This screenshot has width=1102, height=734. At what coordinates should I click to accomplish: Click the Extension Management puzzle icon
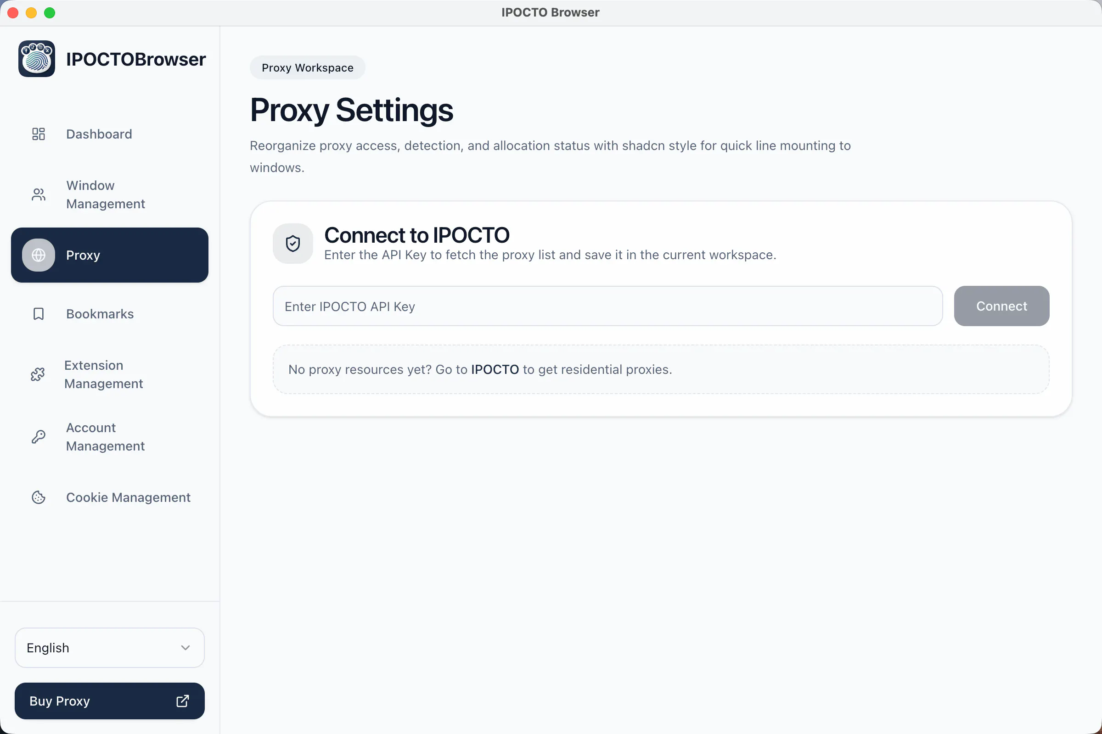38,374
